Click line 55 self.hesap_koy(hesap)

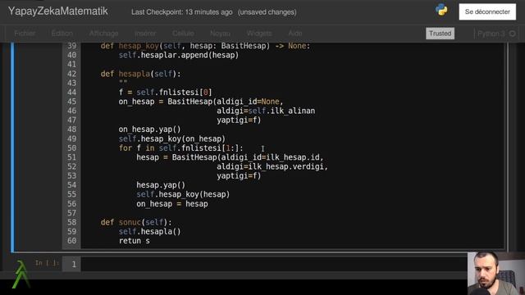click(x=183, y=194)
